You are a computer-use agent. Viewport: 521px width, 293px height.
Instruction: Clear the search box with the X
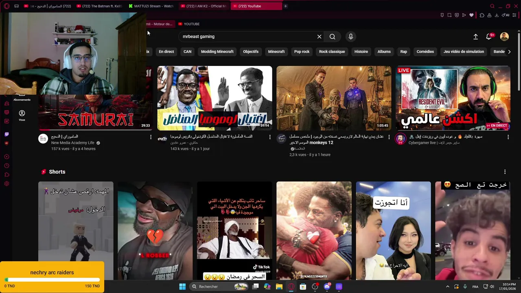pos(319,37)
